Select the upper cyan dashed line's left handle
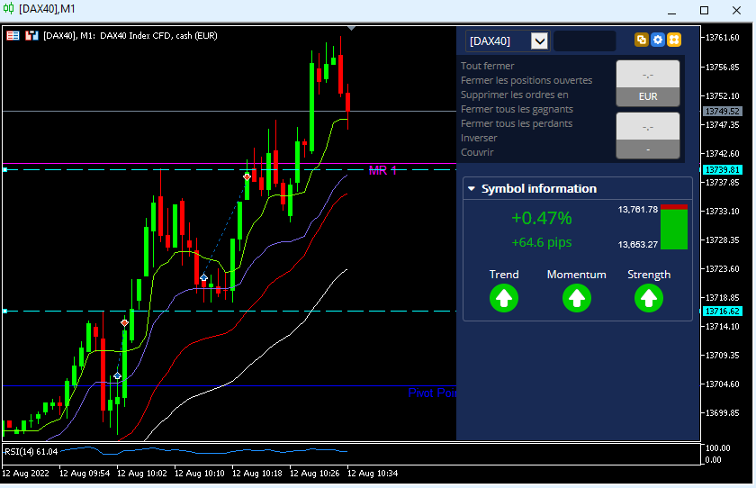Image resolution: width=756 pixels, height=488 pixels. pos(4,170)
